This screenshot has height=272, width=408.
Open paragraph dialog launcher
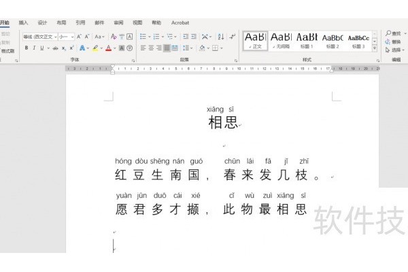[x=236, y=61]
